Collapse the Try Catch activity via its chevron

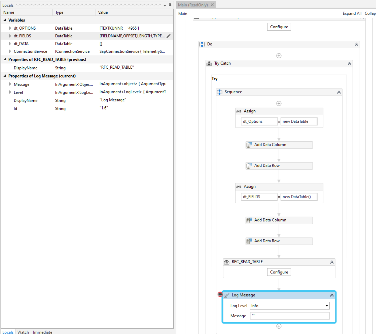pyautogui.click(x=349, y=64)
